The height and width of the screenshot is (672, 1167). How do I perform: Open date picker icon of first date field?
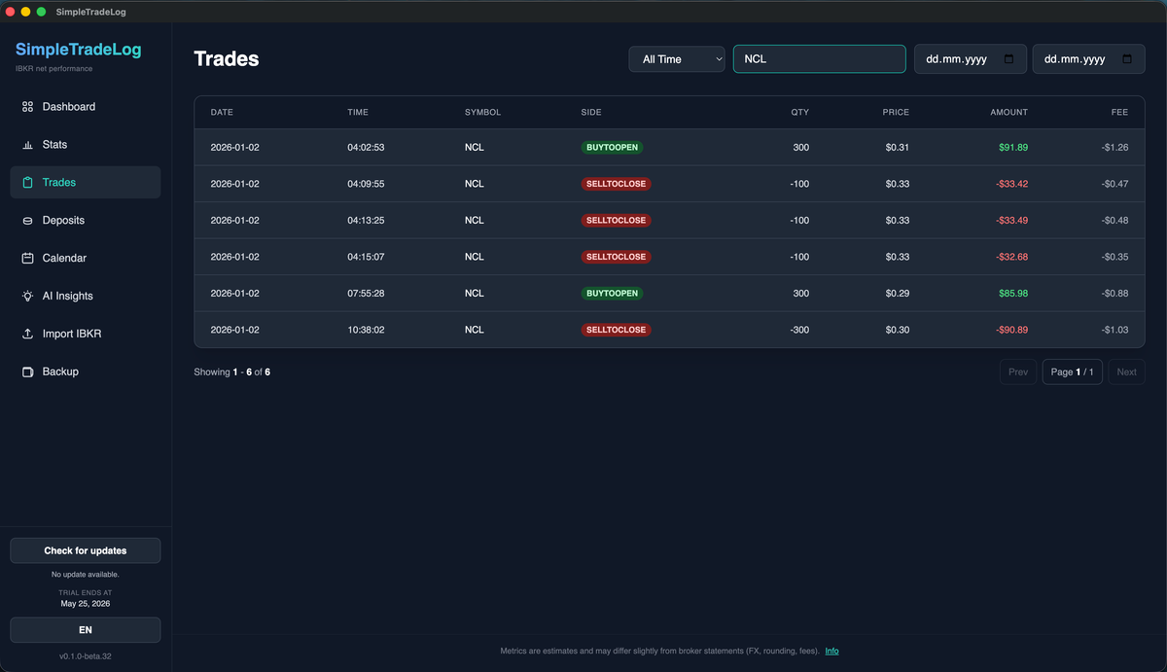click(1008, 59)
